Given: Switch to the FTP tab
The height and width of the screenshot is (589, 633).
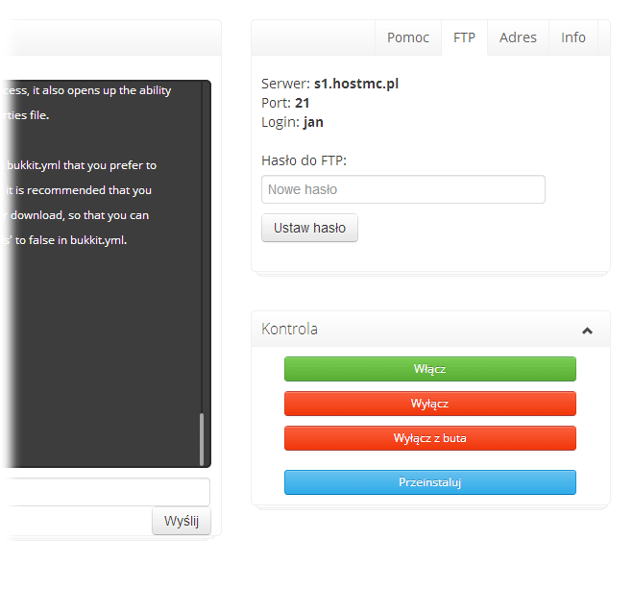Looking at the screenshot, I should pos(464,37).
